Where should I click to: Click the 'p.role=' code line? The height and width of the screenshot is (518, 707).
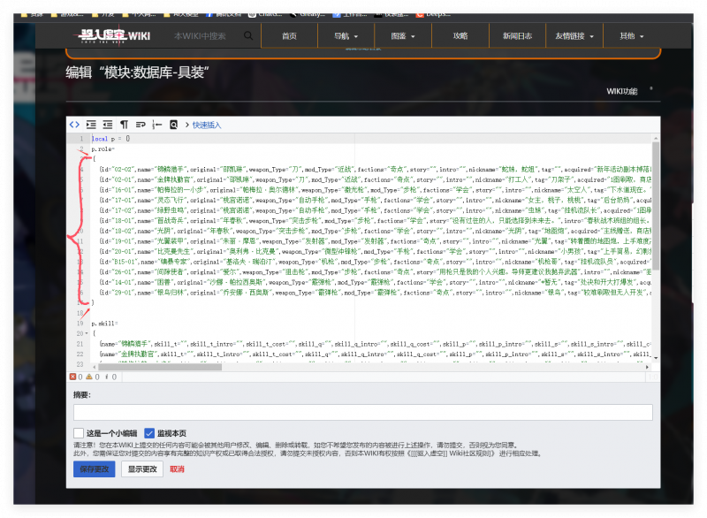click(103, 149)
